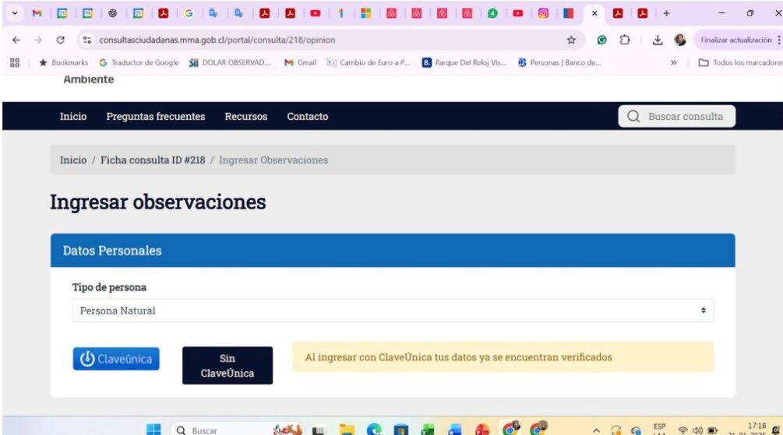Click the browser back arrow
This screenshot has width=783, height=435.
click(17, 40)
